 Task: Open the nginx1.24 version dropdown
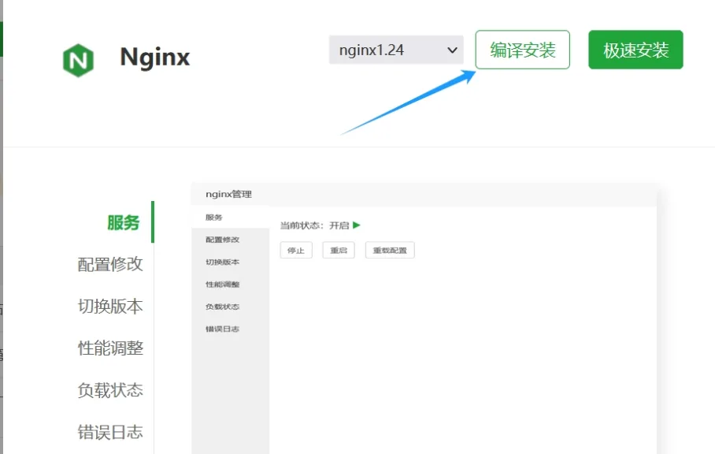(x=396, y=50)
